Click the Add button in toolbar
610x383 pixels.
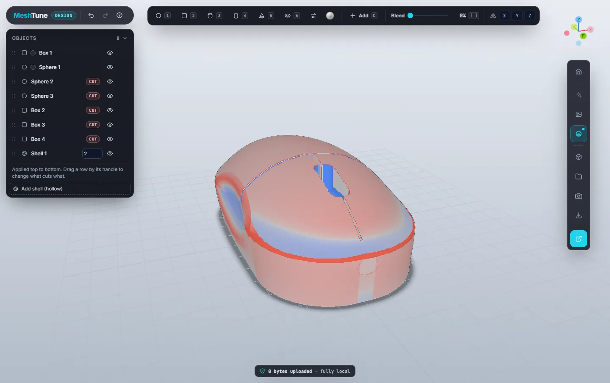tap(363, 16)
